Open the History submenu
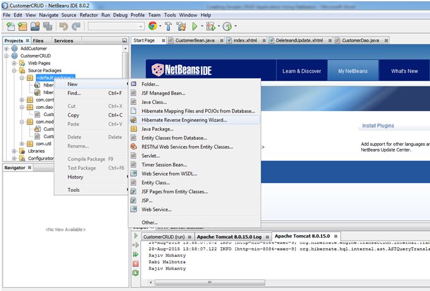 coord(92,177)
